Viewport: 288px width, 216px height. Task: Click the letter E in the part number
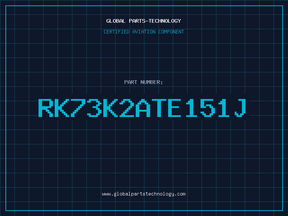pos(176,108)
